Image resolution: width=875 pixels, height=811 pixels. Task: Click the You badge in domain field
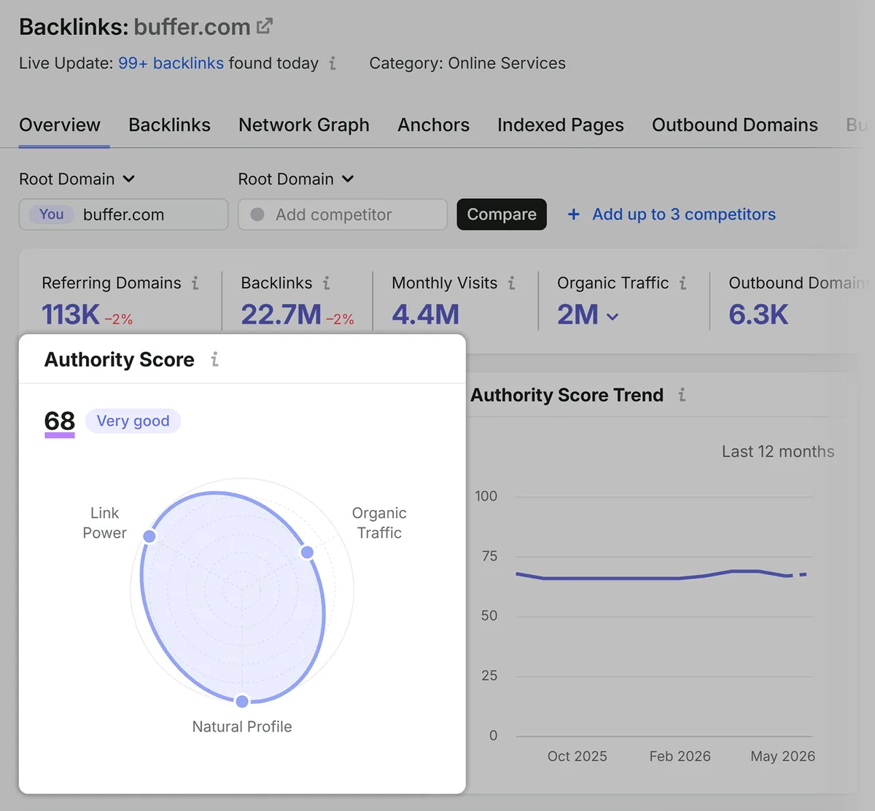51,214
